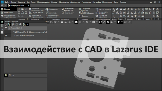Open the Справка menu
The width and height of the screenshot is (162, 91).
click(x=123, y=2)
